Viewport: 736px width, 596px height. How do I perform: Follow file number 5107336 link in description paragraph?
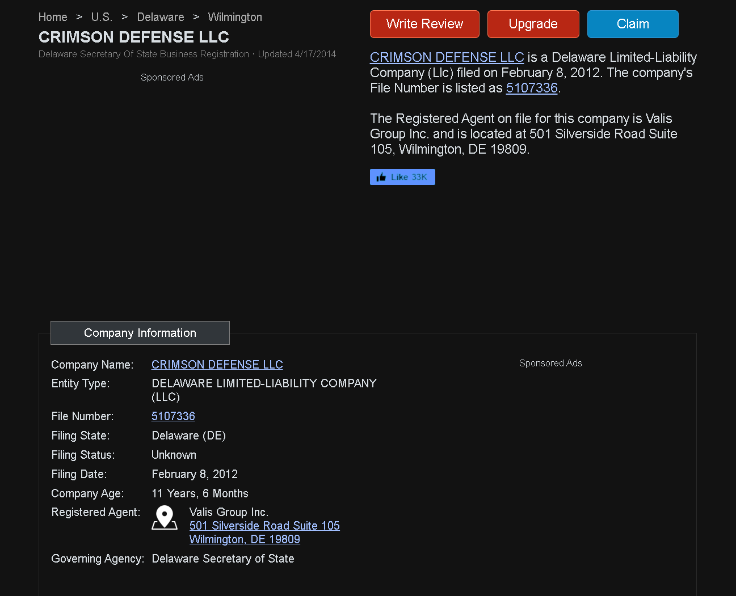pyautogui.click(x=532, y=88)
